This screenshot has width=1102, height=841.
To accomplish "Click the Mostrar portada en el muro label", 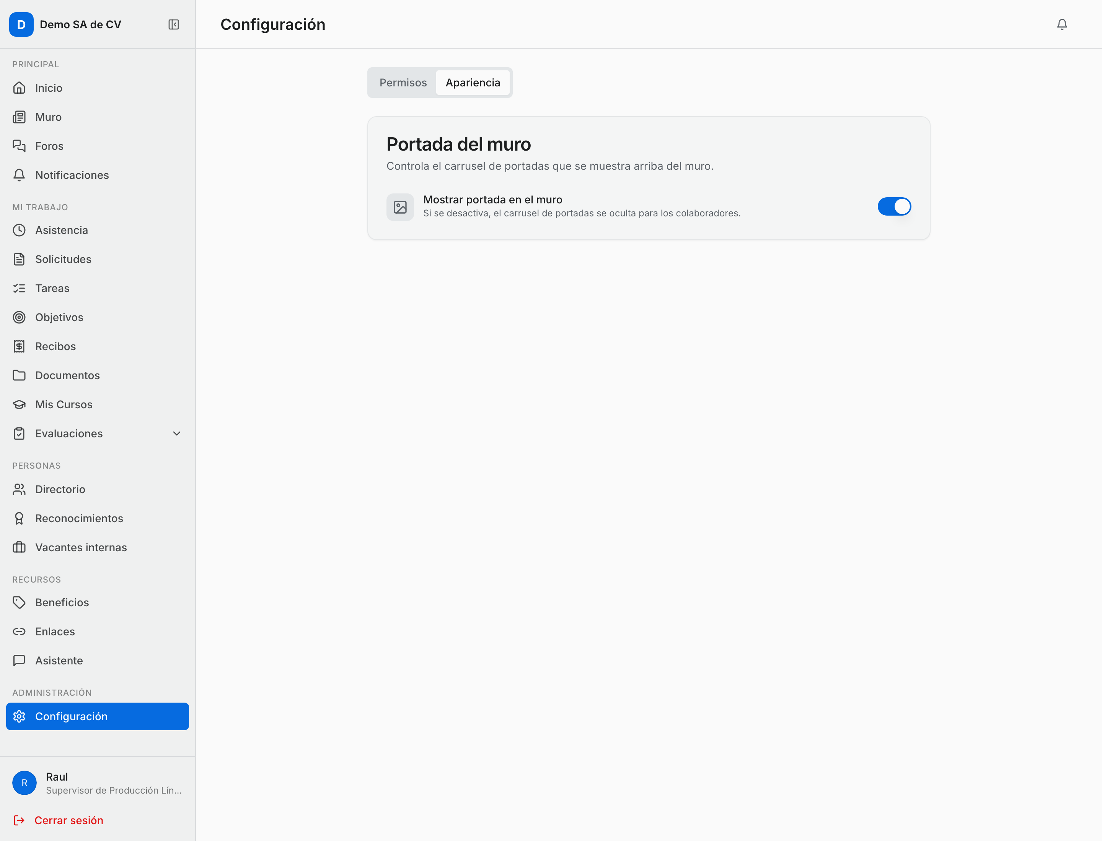I will click(x=492, y=200).
